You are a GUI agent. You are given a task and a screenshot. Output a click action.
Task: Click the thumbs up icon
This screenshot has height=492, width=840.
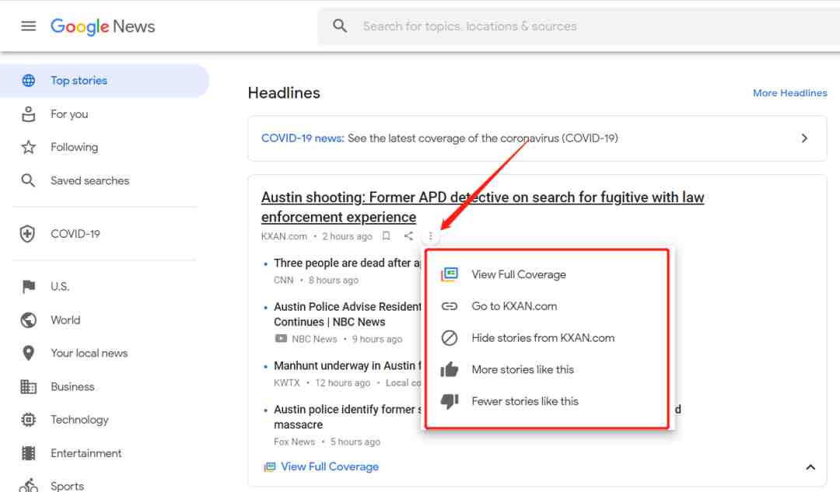coord(450,370)
